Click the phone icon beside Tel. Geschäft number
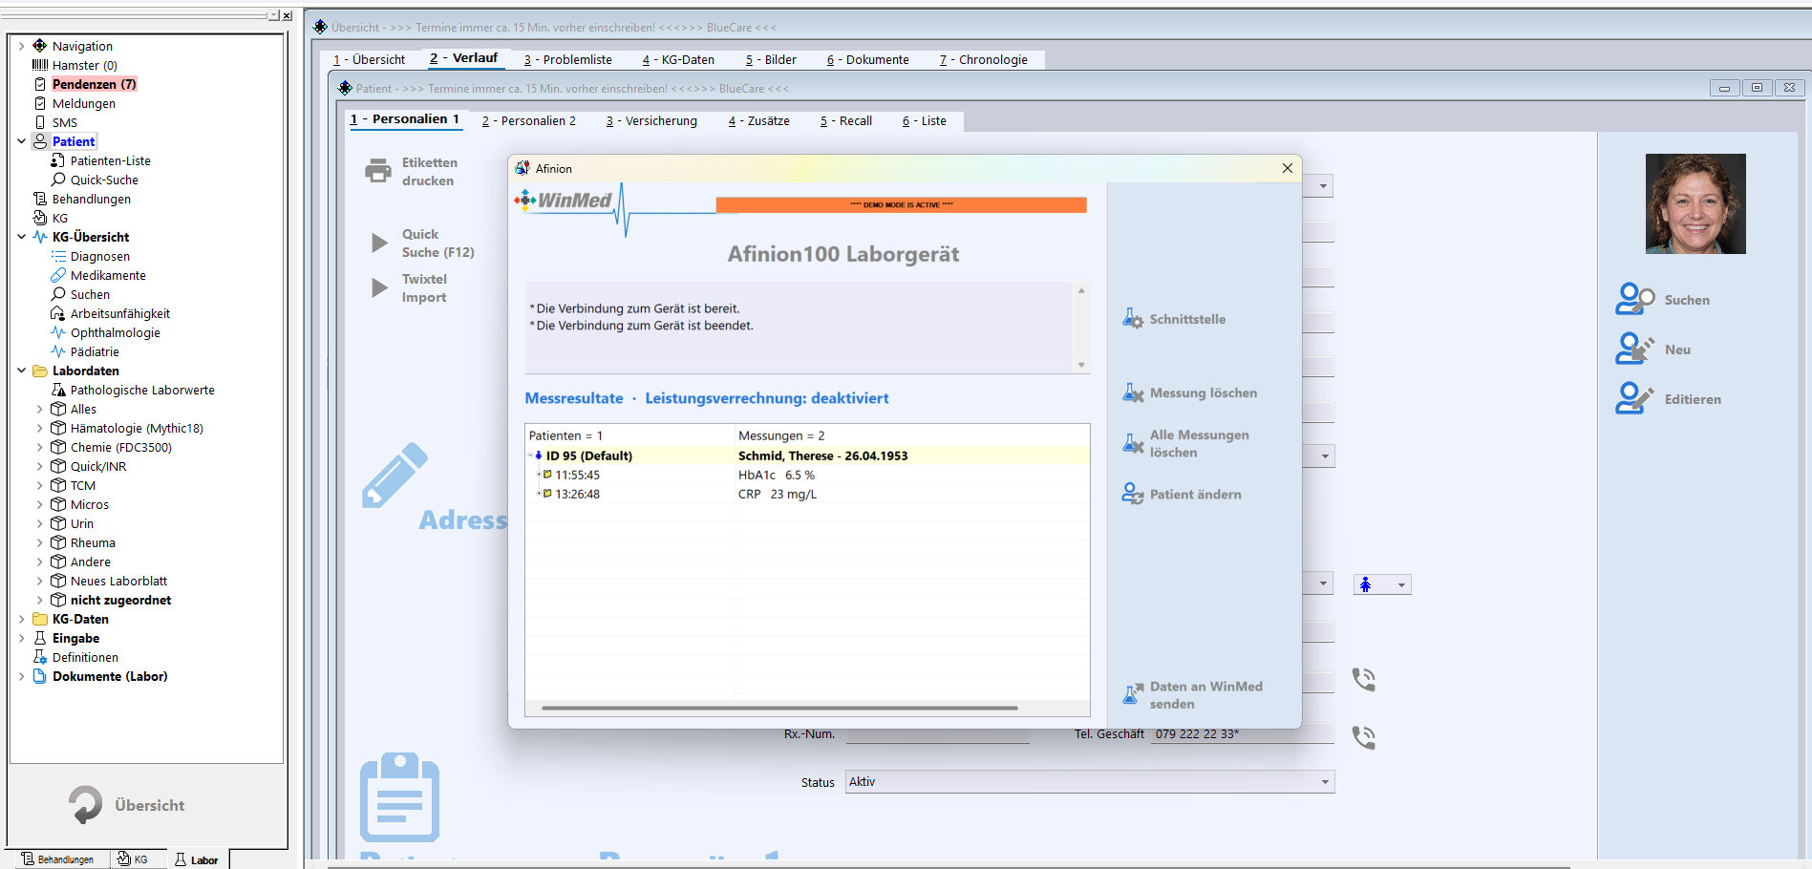The width and height of the screenshot is (1812, 869). tap(1364, 737)
